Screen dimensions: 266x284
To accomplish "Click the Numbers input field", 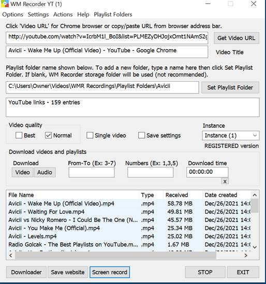I will coord(150,172).
